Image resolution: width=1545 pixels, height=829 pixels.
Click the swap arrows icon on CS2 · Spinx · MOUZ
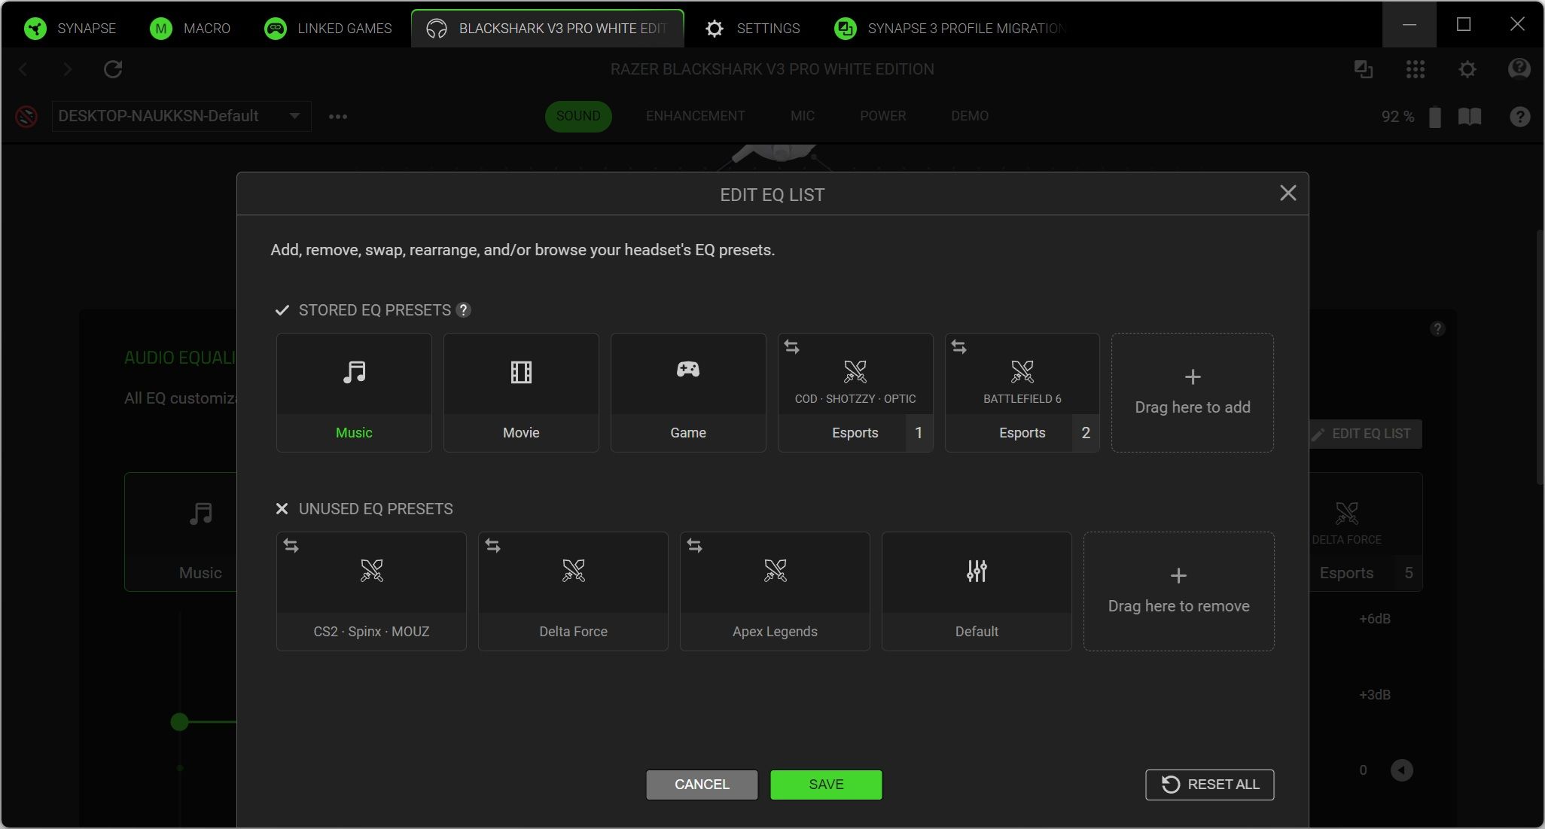292,546
